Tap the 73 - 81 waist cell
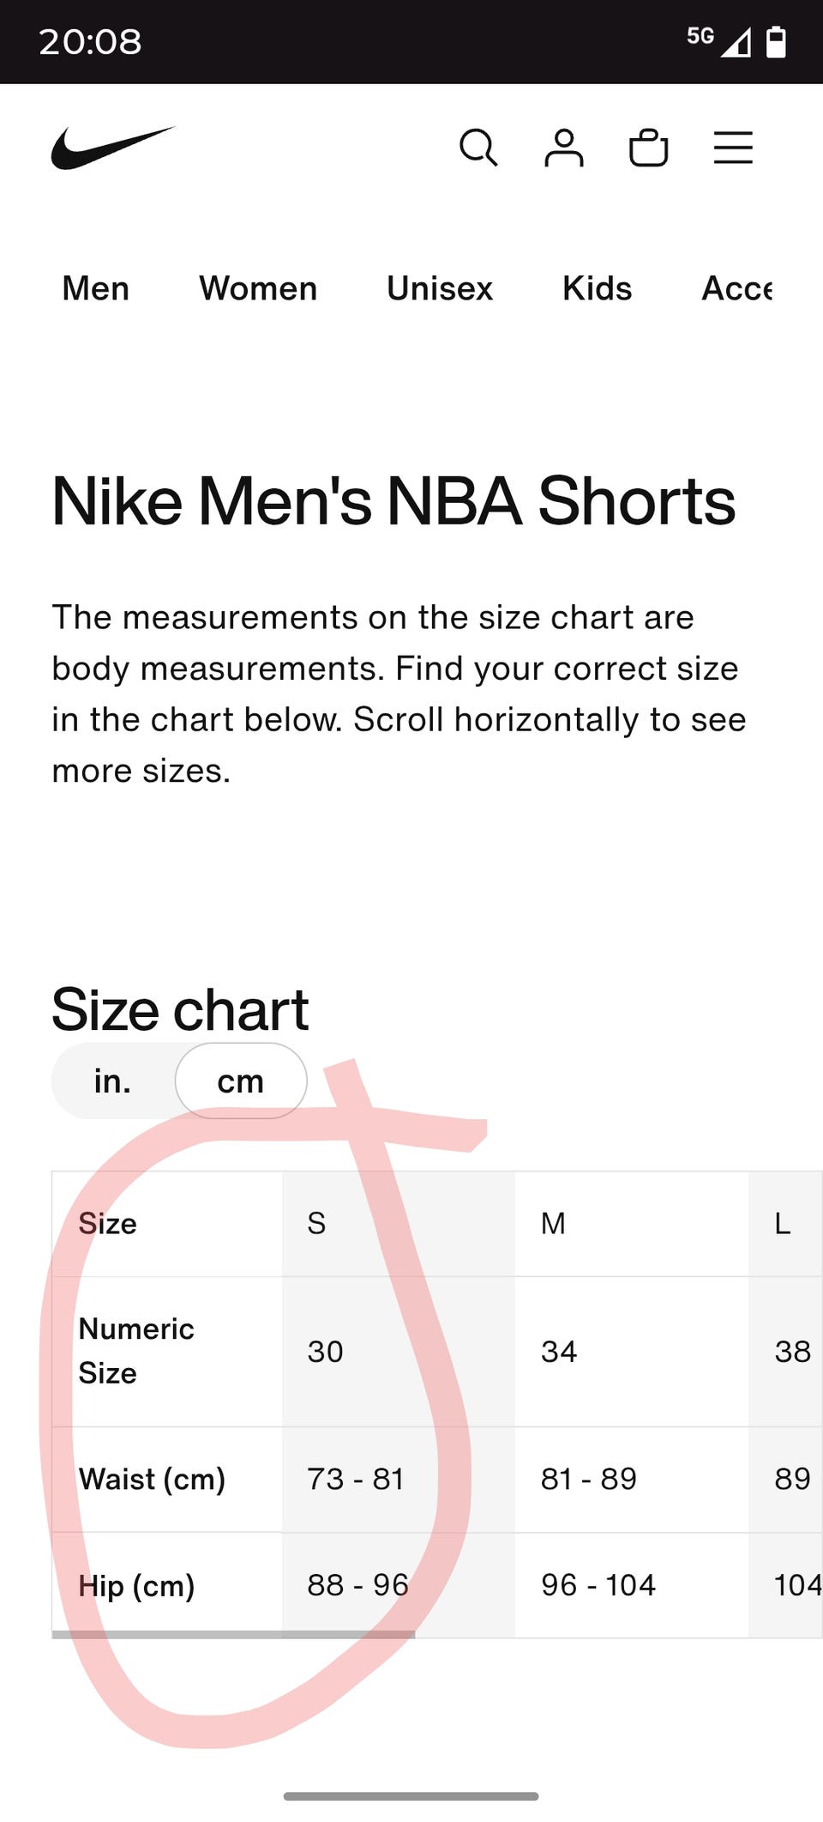Screen dimensions: 823x1822 point(356,1479)
